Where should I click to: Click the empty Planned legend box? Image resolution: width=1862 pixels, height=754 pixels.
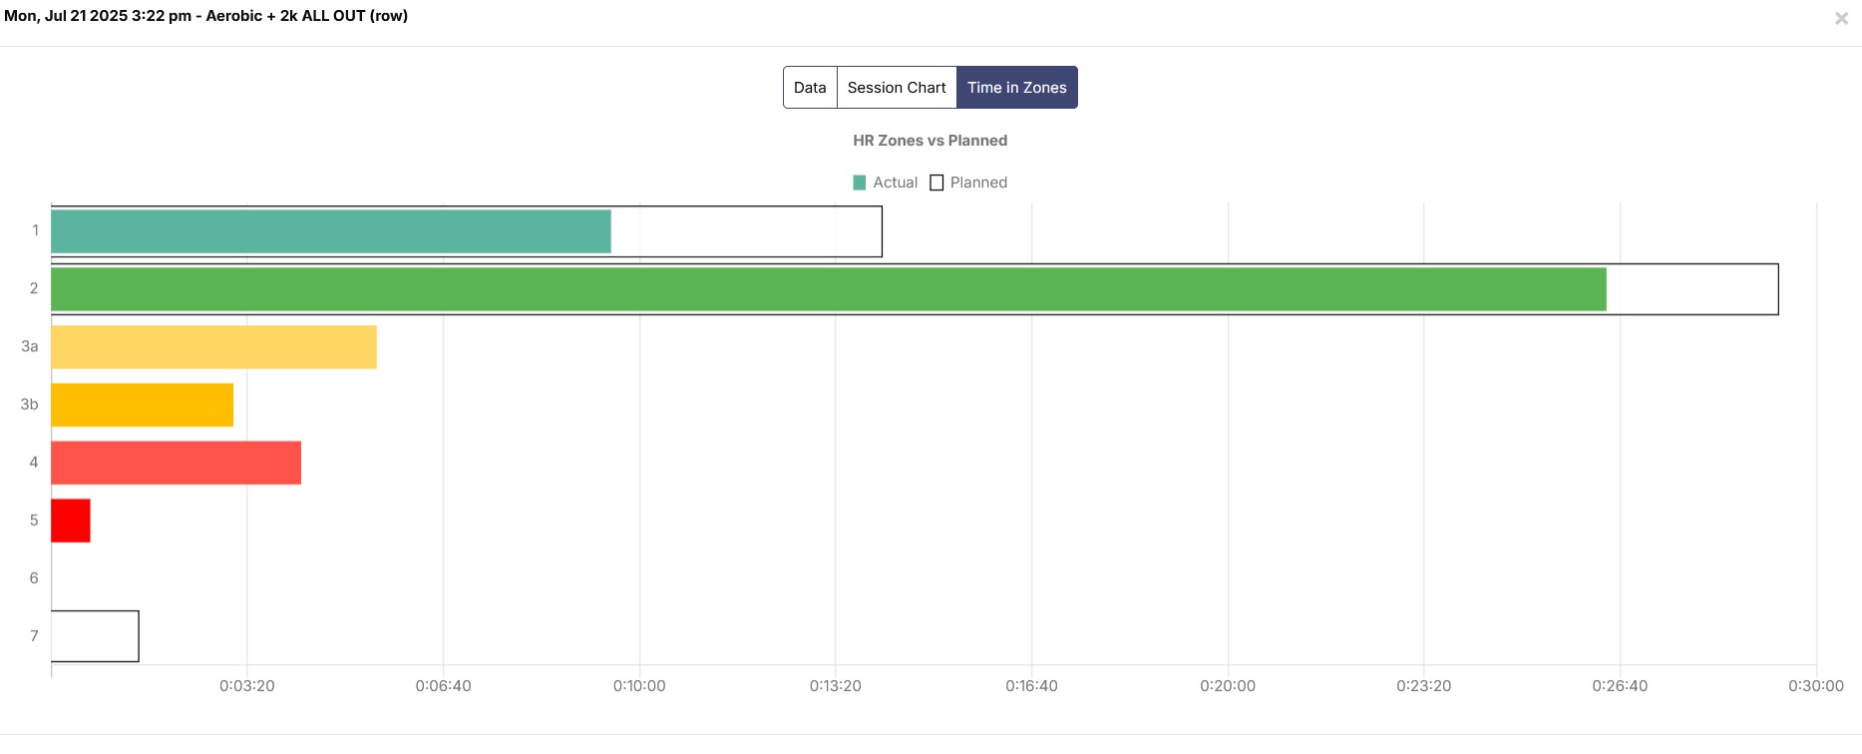pos(936,183)
